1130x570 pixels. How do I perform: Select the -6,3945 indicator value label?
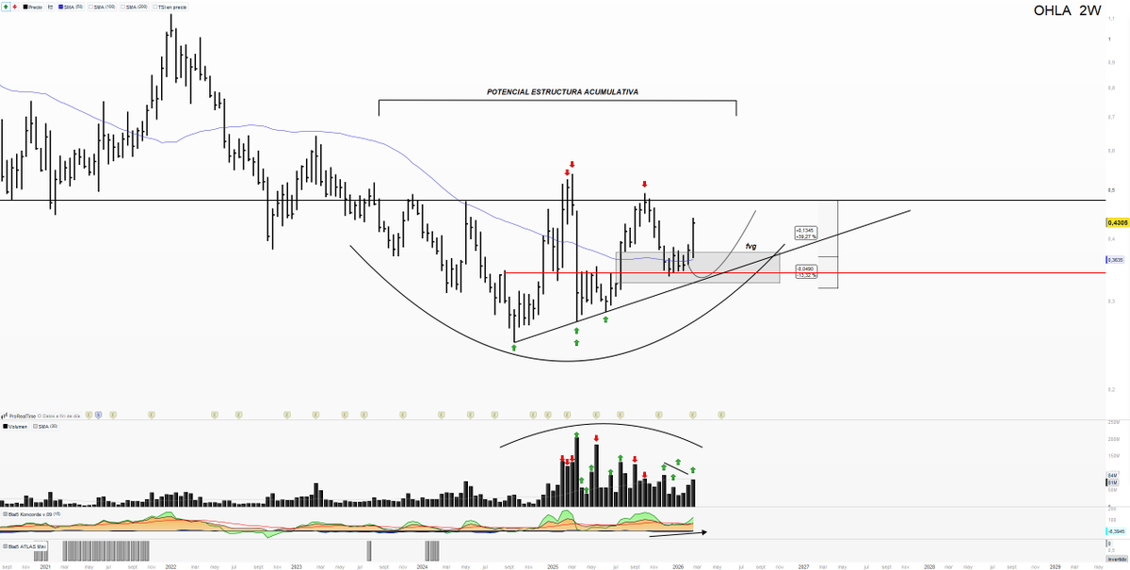(x=1117, y=532)
